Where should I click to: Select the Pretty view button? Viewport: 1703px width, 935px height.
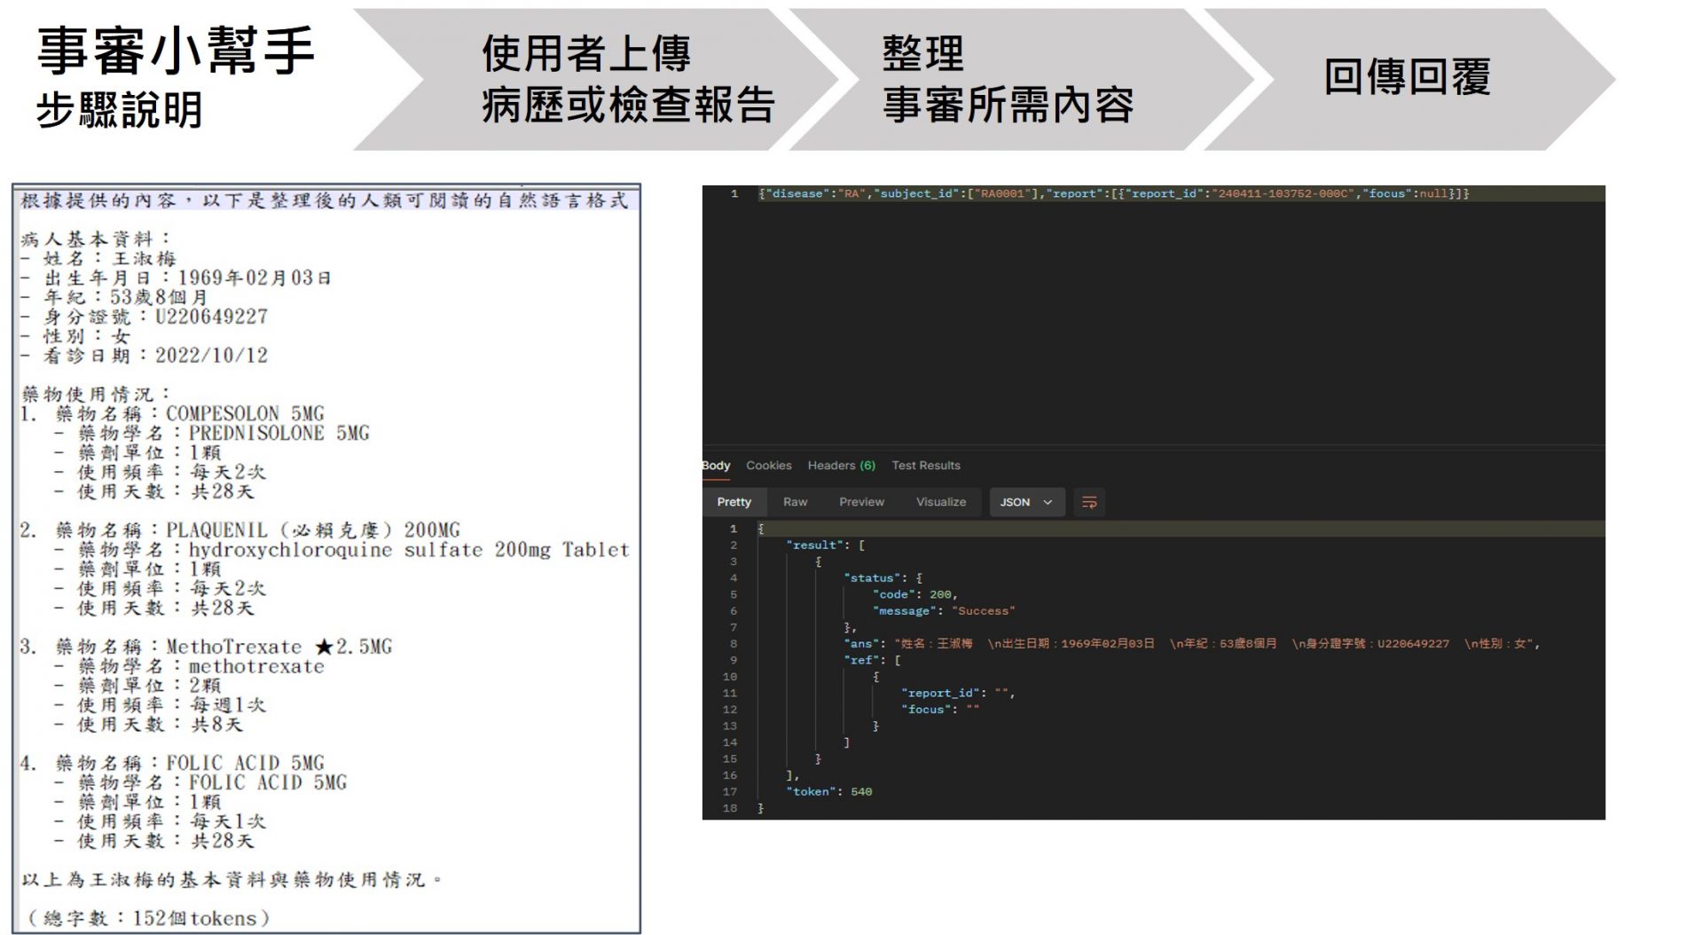734,502
